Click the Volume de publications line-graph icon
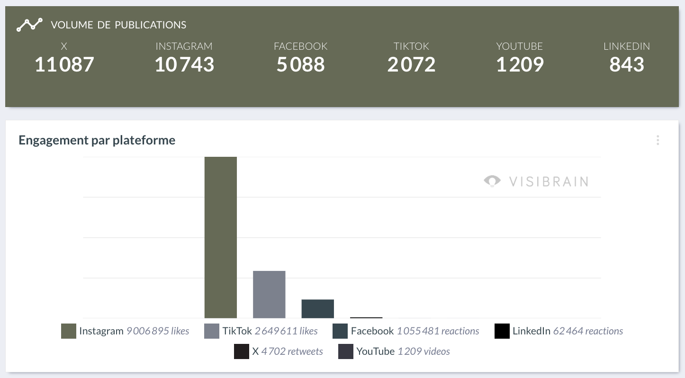The width and height of the screenshot is (685, 378). point(29,25)
